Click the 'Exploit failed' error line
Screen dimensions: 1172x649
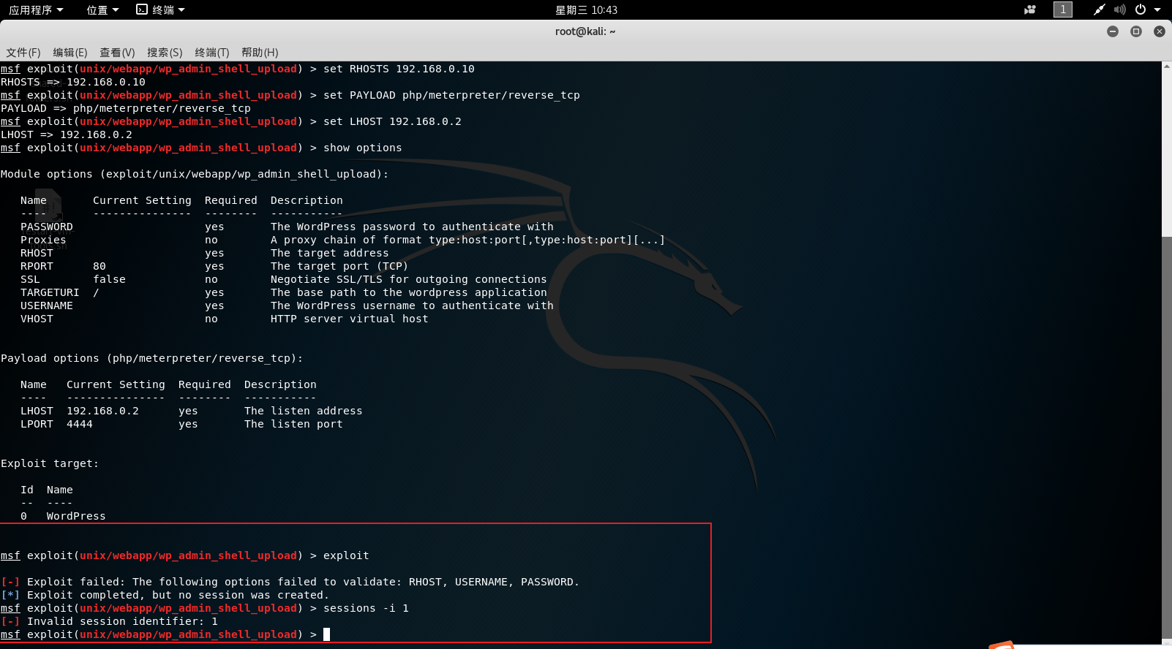(290, 582)
